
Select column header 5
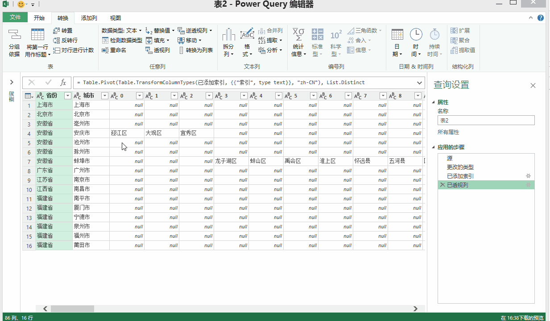(x=301, y=96)
